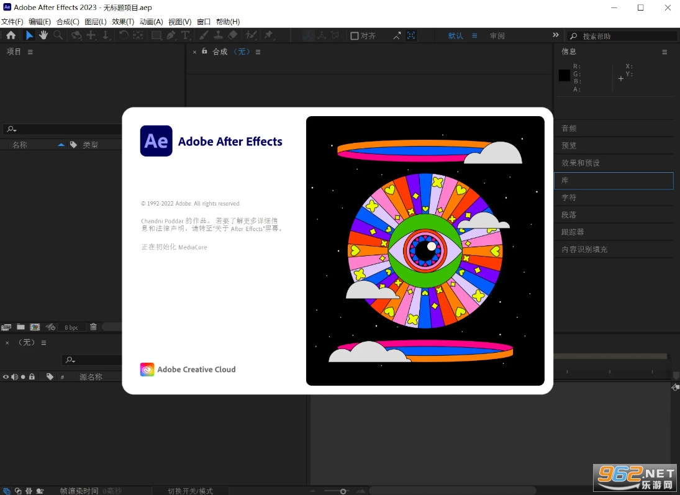Expand the 预览 panel

coord(614,145)
